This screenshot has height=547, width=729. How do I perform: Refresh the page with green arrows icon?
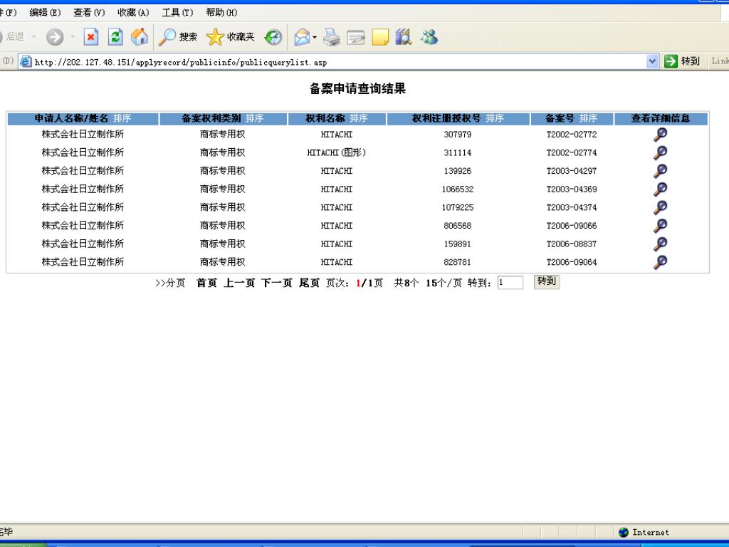pyautogui.click(x=115, y=37)
